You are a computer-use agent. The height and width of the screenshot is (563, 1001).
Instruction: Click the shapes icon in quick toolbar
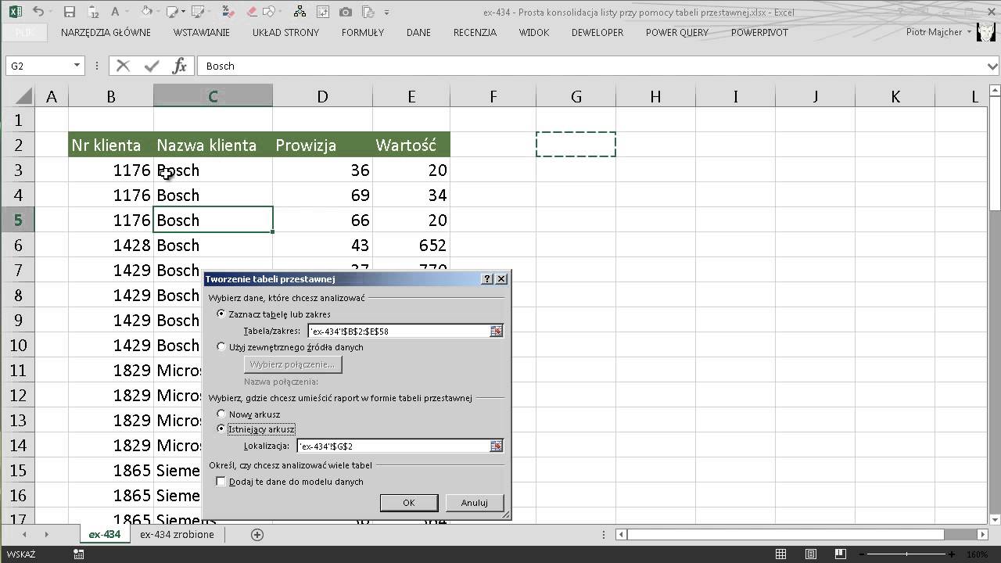[x=271, y=12]
